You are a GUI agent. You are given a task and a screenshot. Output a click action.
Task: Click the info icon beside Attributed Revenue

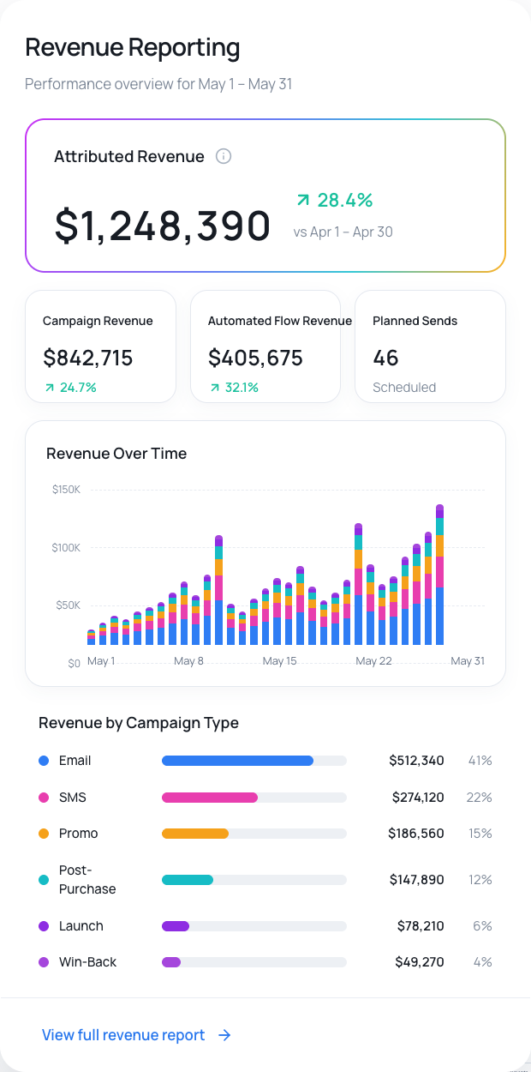click(x=224, y=156)
